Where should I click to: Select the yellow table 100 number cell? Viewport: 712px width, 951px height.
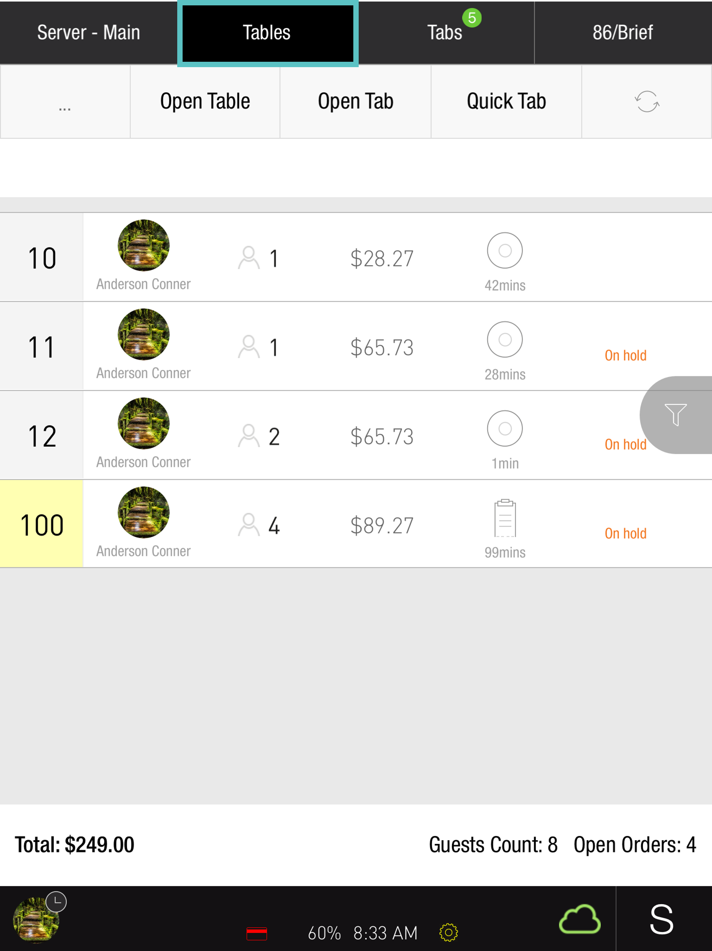point(42,524)
